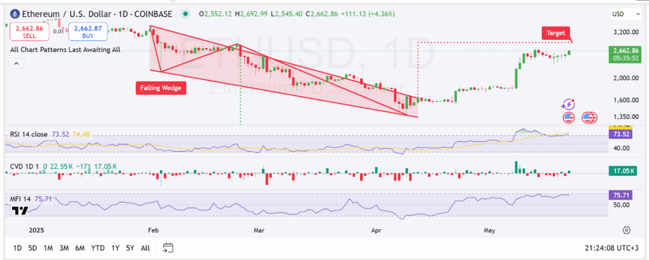Click the H2,692.99 high value
649x260 pixels.
[252, 14]
